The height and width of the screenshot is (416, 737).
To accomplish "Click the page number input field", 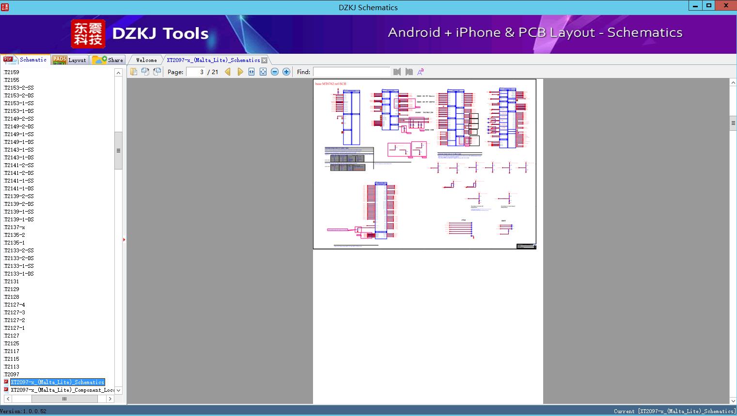I will (196, 72).
